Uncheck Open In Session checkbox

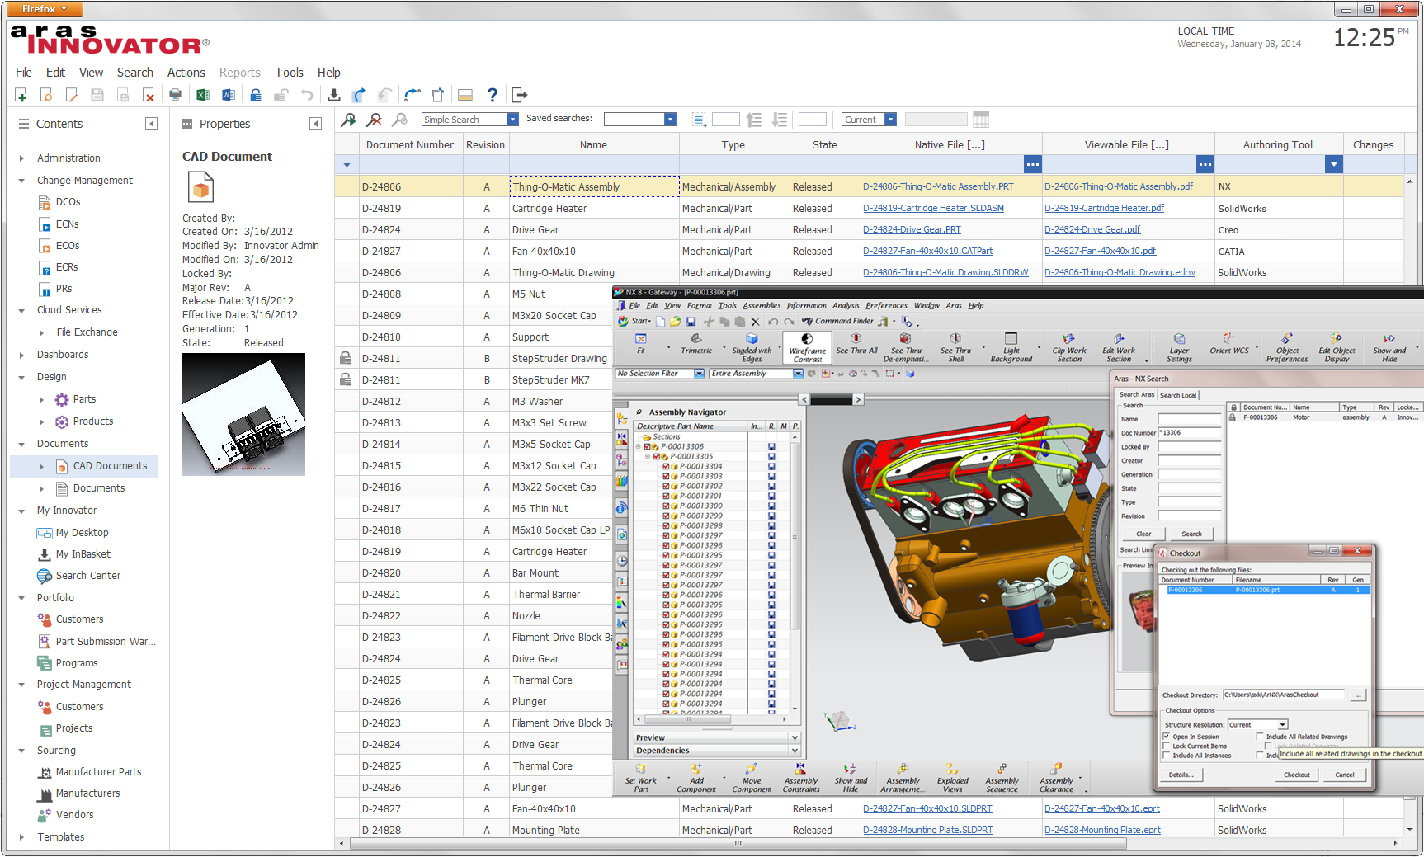pos(1167,737)
